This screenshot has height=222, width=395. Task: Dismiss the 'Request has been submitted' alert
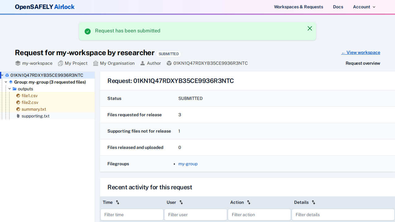pos(310,28)
